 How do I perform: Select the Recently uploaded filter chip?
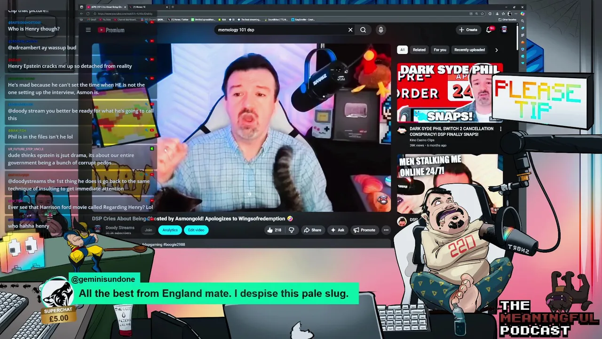pyautogui.click(x=469, y=50)
